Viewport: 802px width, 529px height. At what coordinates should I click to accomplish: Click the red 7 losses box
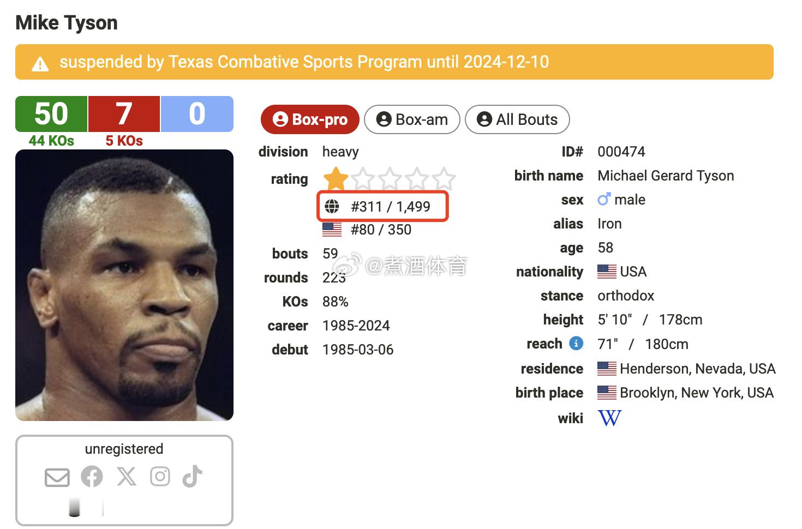tap(124, 114)
